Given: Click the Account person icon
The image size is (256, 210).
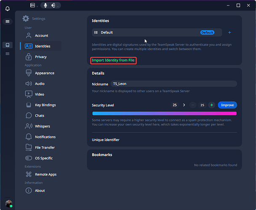Looking at the screenshot, I should pyautogui.click(x=29, y=36).
